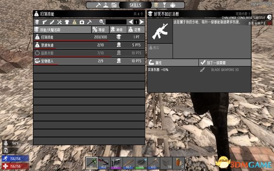274x171 pixels.
Task: Select the crossed tools skill category
Action: [60, 22]
